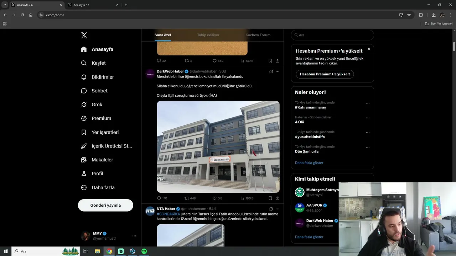Open options for the 4 Ölü trend
456x256 pixels.
pyautogui.click(x=368, y=118)
